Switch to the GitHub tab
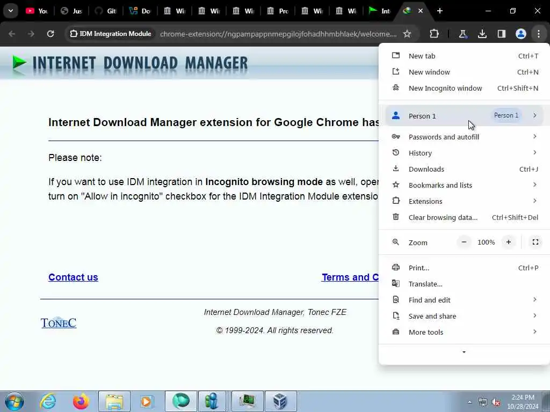Screen dimensions: 550x412 click(105, 11)
